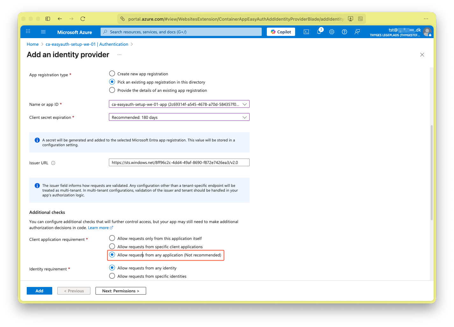454x327 pixels.
Task: Click the install app icon in address bar
Action: (351, 19)
